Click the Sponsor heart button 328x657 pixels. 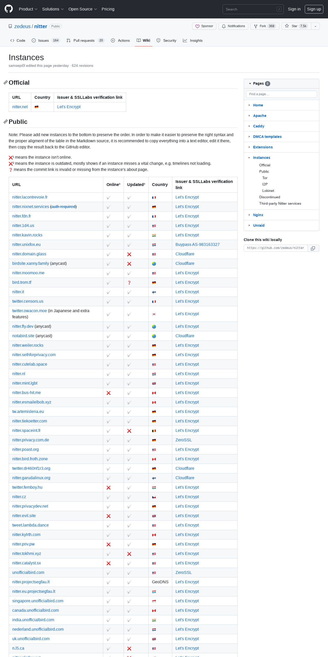point(204,26)
